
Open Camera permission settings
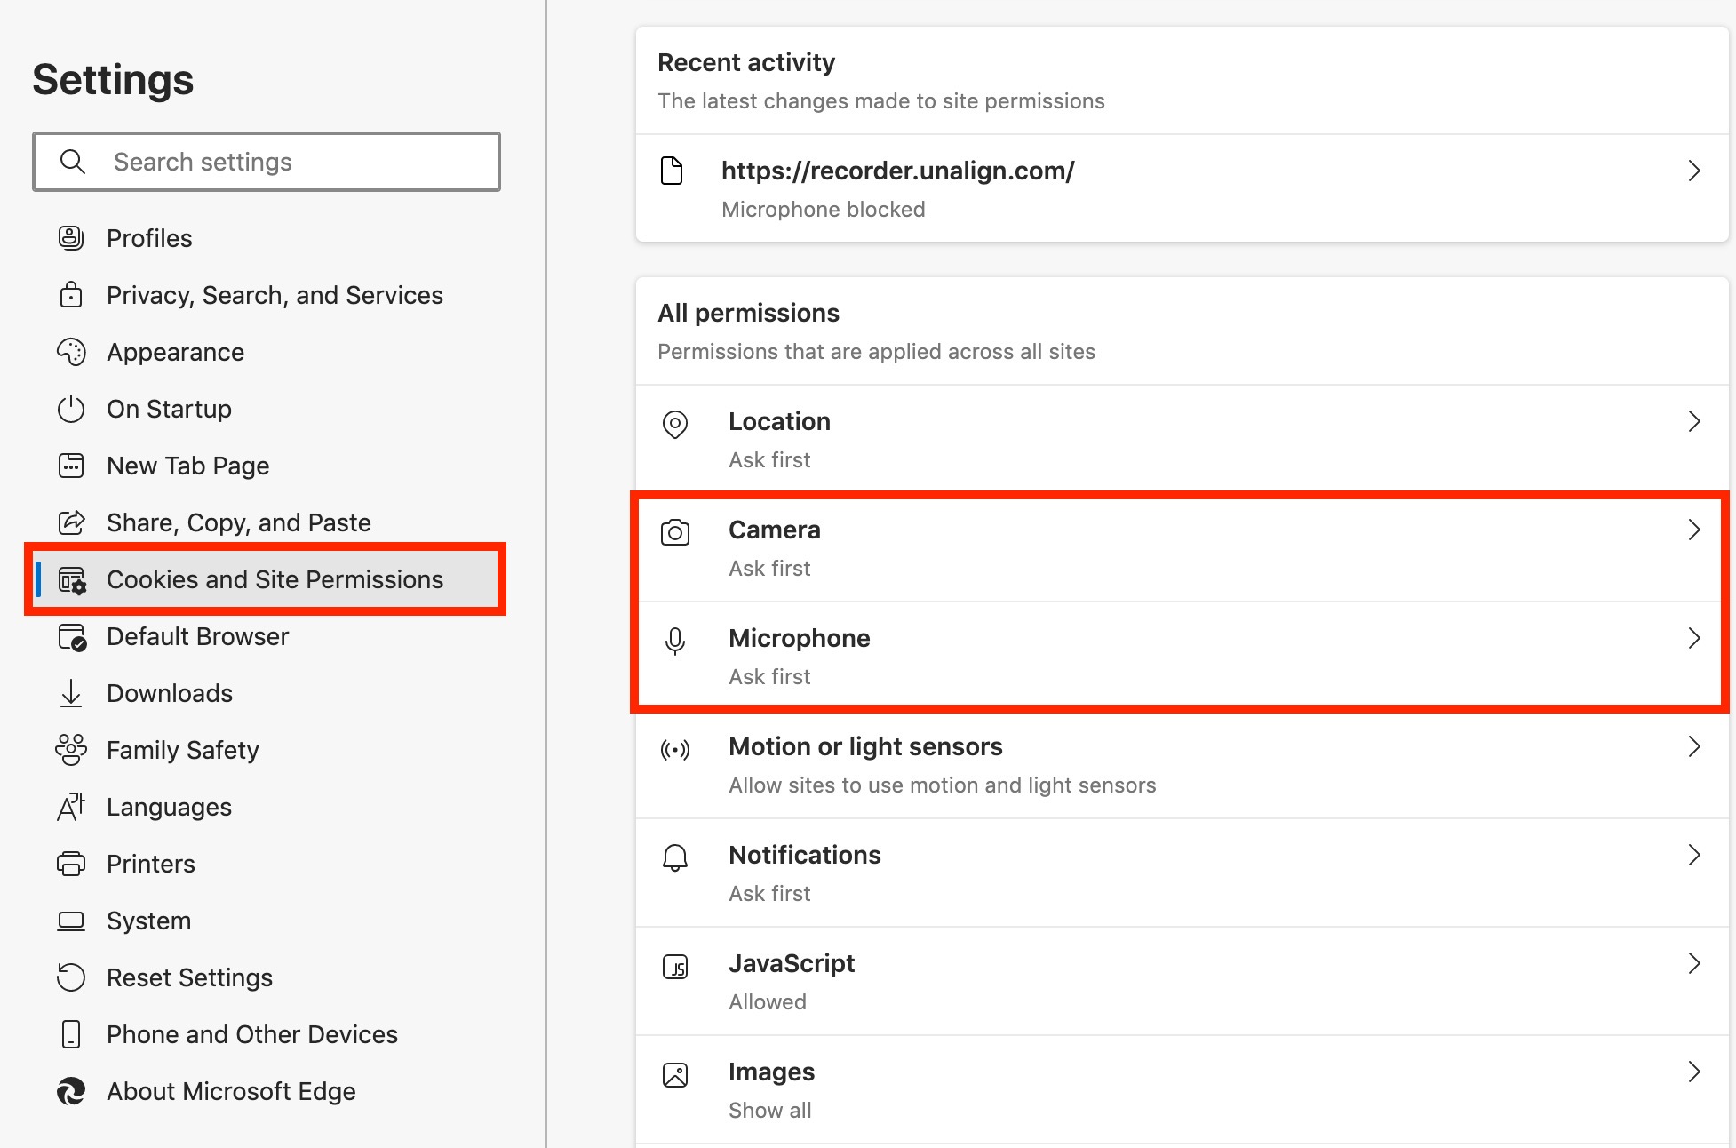[x=1182, y=547]
